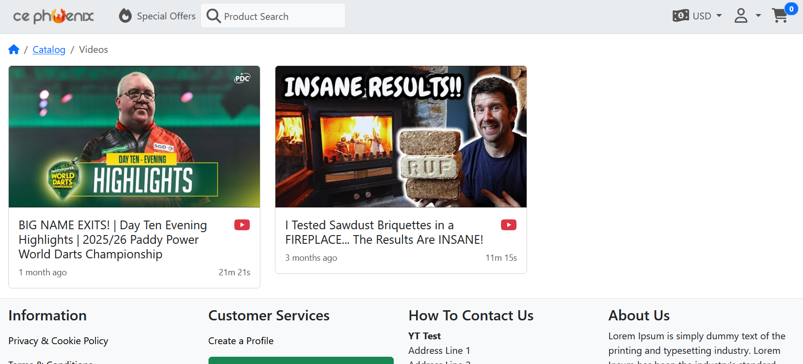803x364 pixels.
Task: Click the '21m 21s' duration text
Action: click(x=235, y=272)
